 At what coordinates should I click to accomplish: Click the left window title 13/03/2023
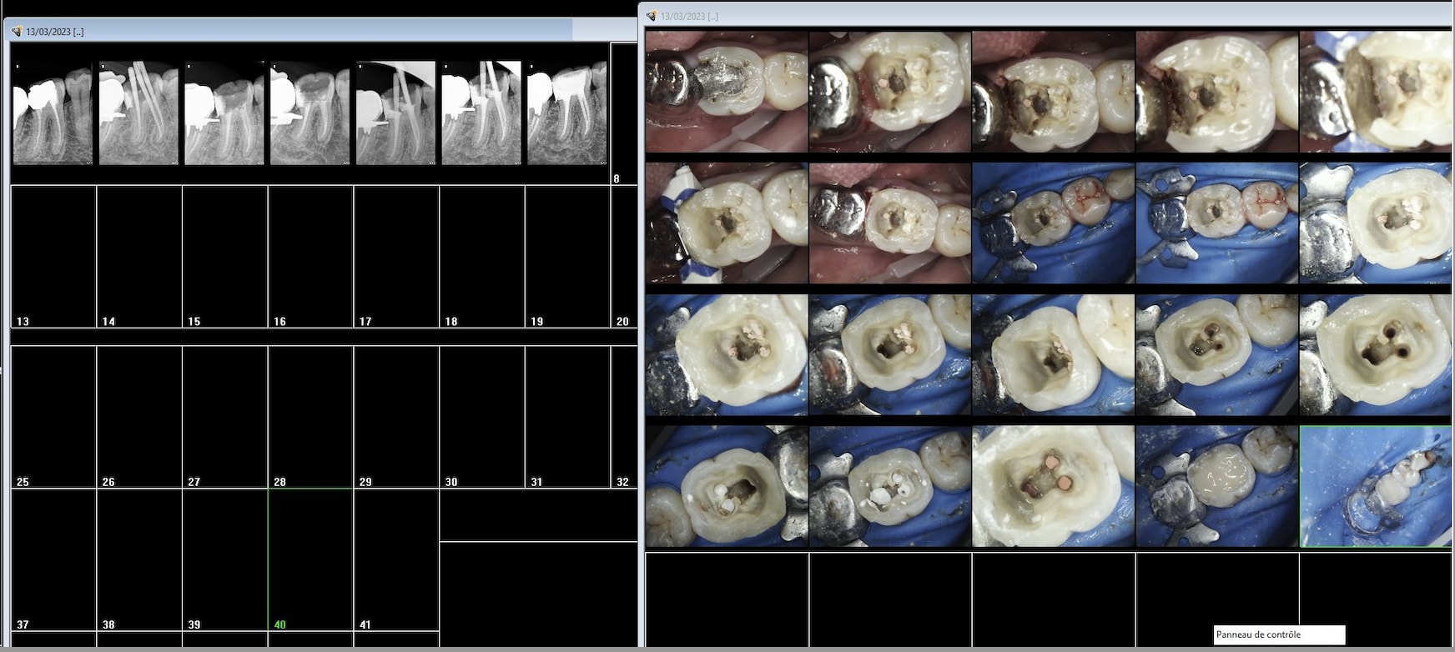coord(55,32)
